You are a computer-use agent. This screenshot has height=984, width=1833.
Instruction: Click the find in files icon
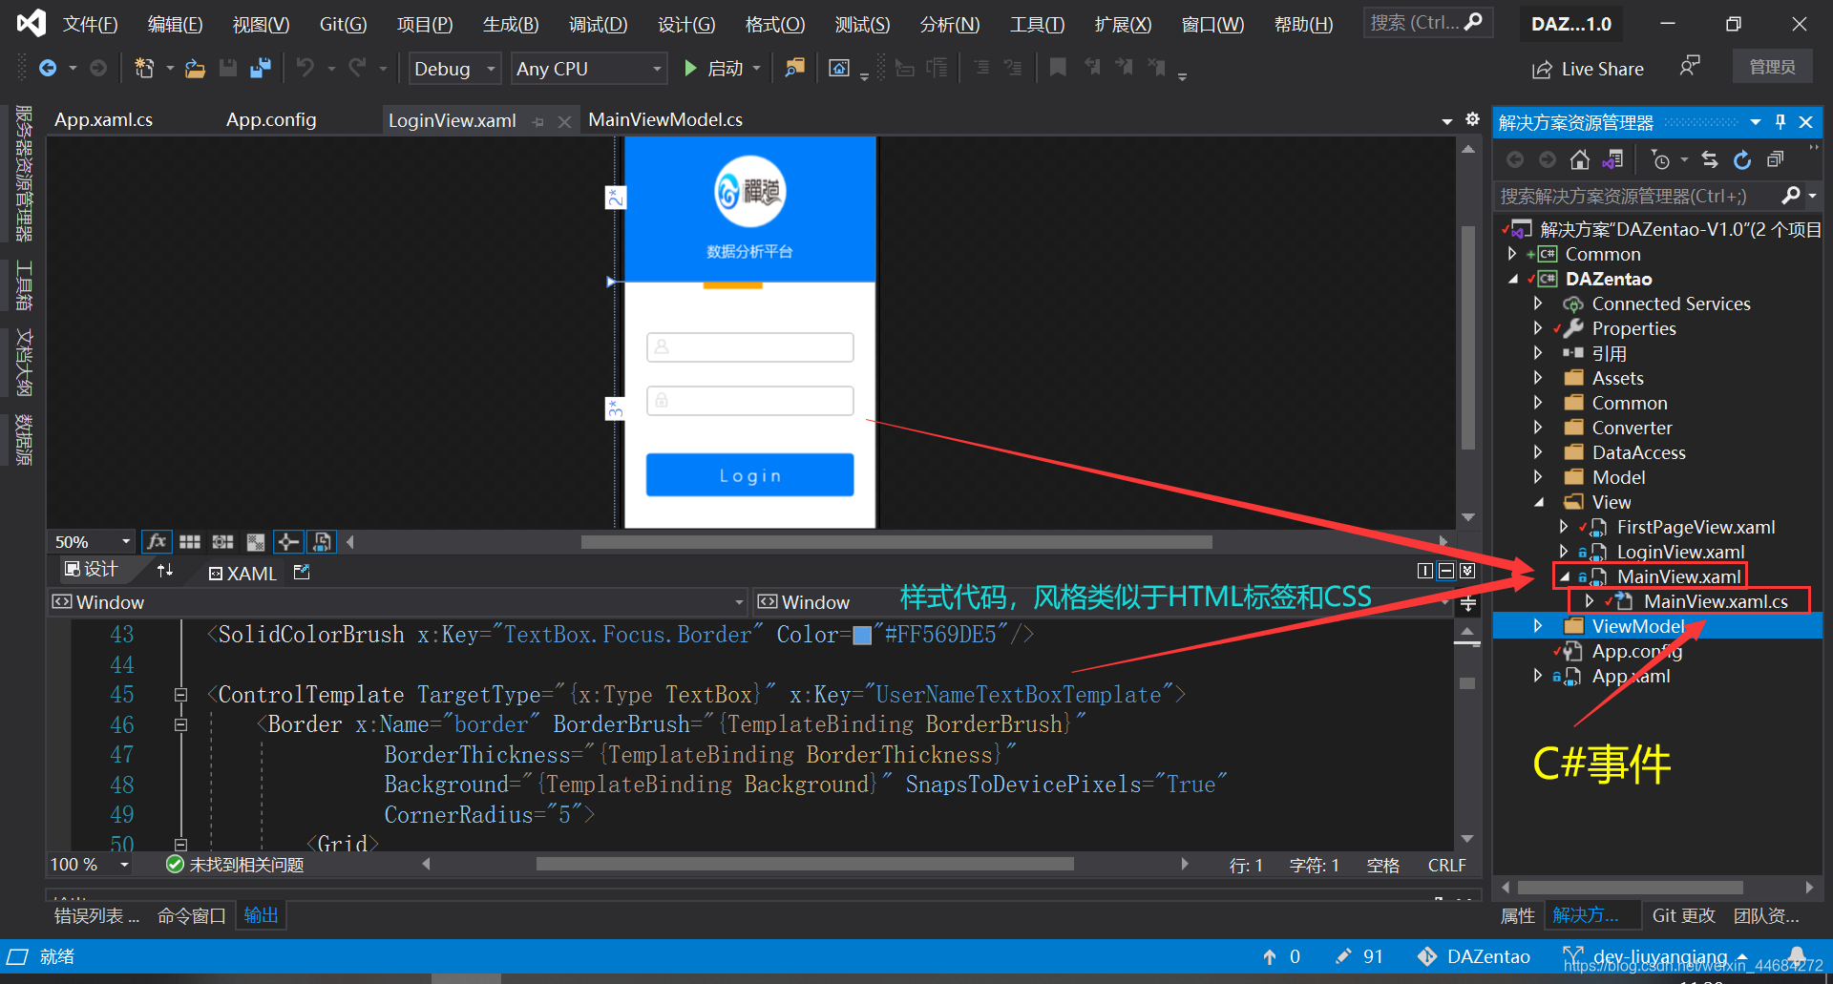[794, 68]
